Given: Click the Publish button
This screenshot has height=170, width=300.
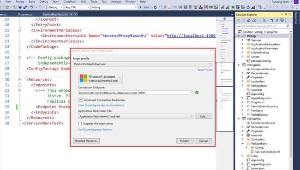Looking at the screenshot, I should 185,141.
